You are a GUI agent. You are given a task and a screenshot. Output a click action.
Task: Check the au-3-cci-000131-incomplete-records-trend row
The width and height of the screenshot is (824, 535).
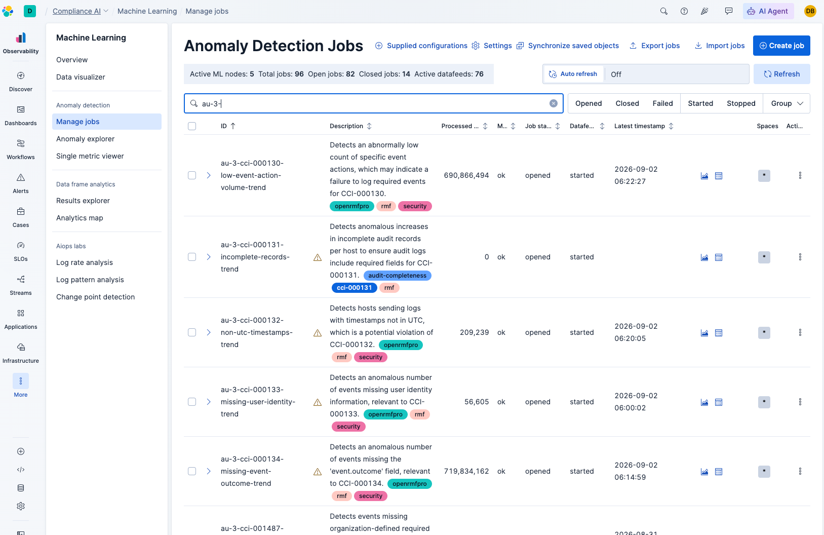192,257
